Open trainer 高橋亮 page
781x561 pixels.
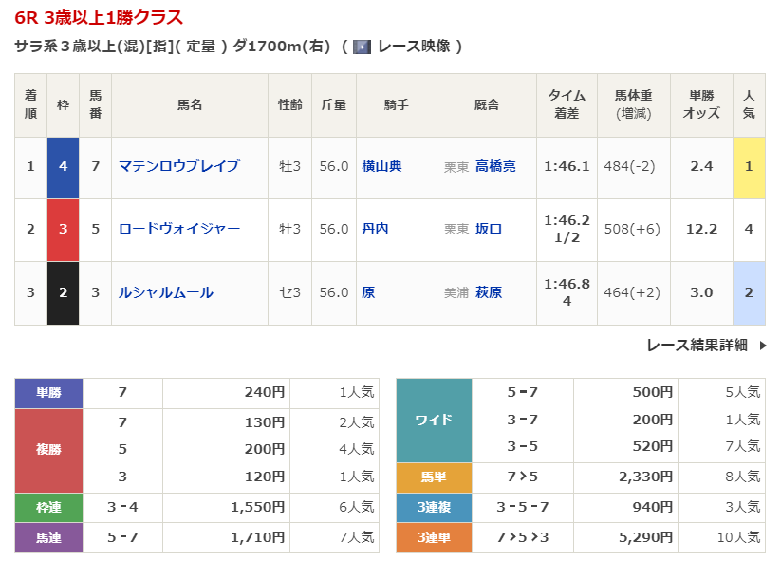(495, 166)
